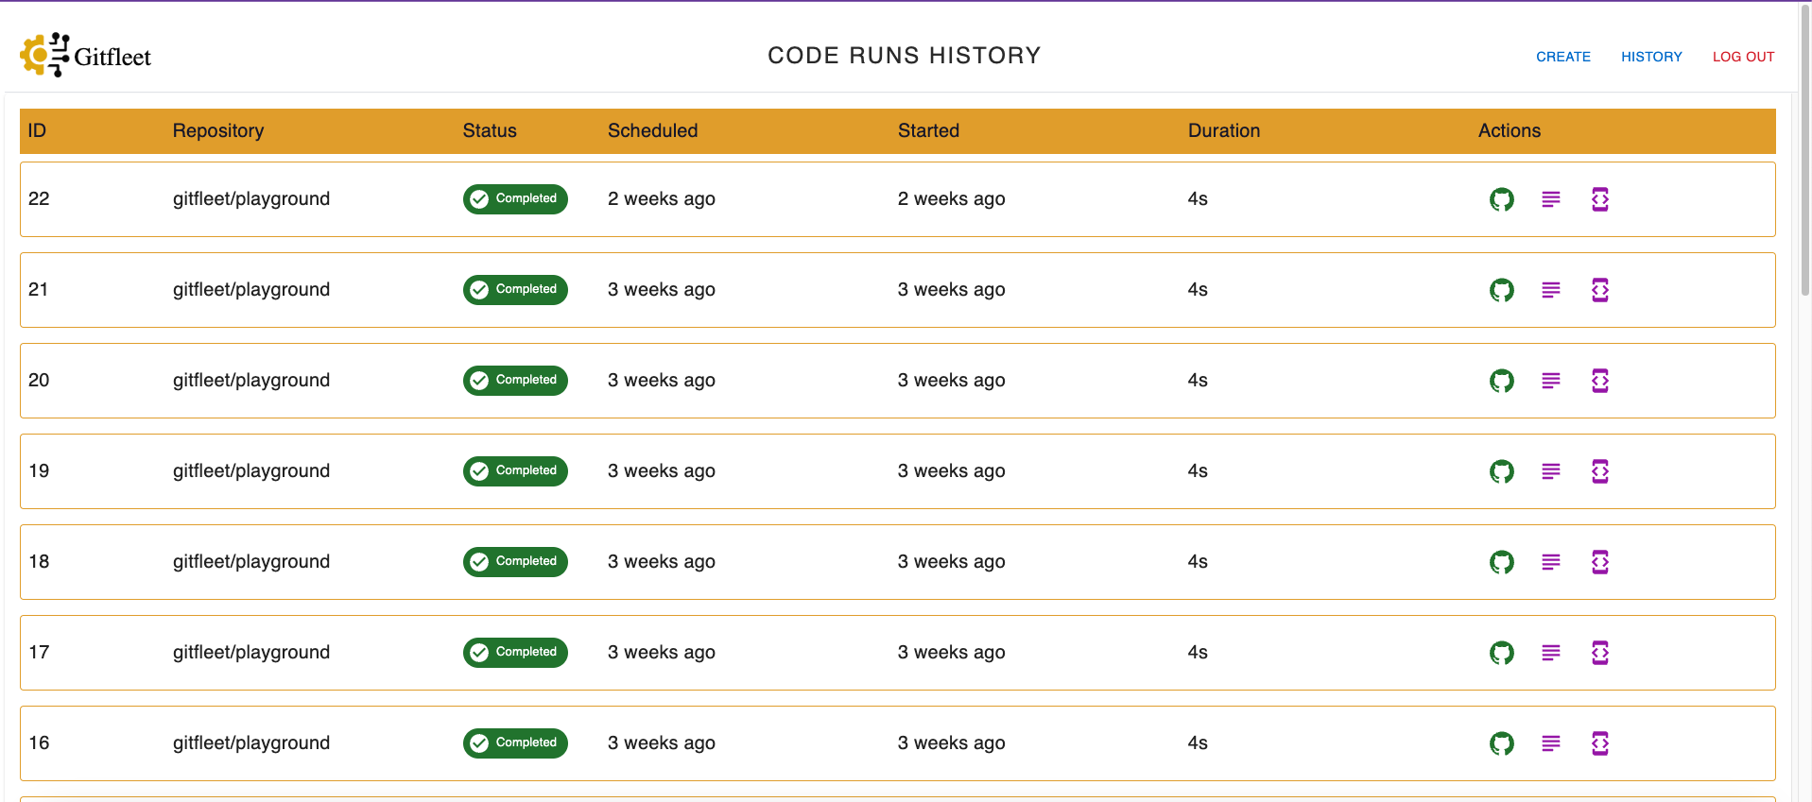Open code snippet icon for run 16

point(1599,743)
